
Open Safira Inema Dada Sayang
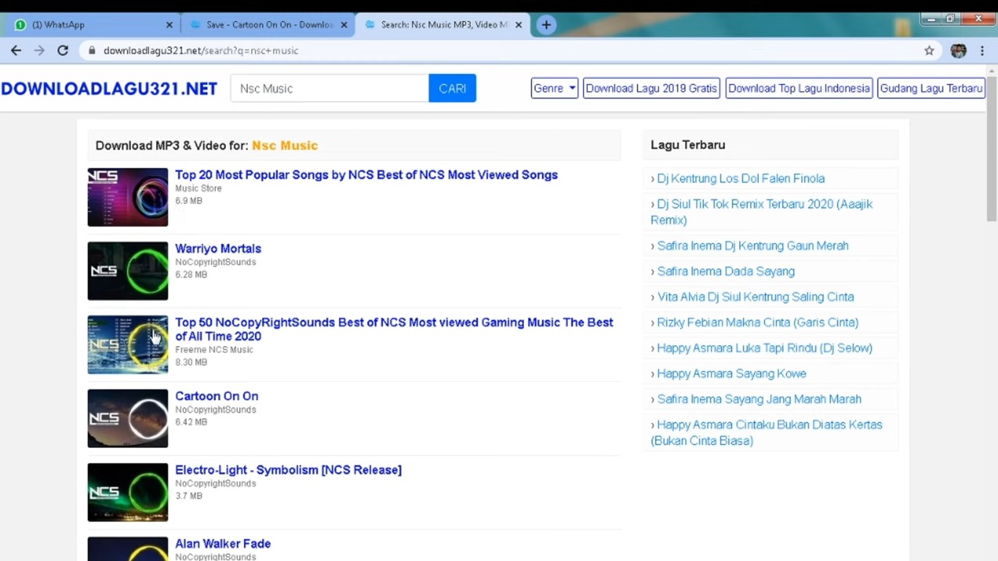click(726, 271)
